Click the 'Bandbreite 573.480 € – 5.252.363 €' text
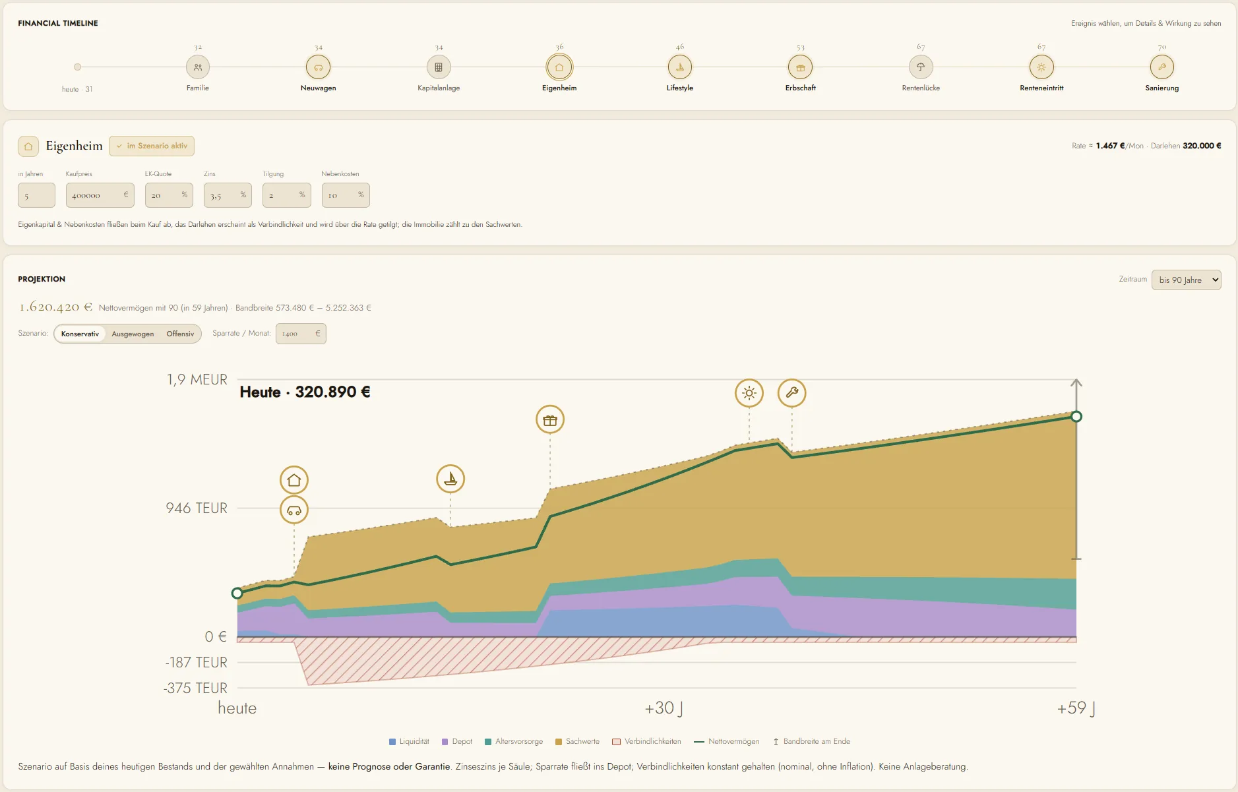This screenshot has width=1238, height=792. (303, 308)
